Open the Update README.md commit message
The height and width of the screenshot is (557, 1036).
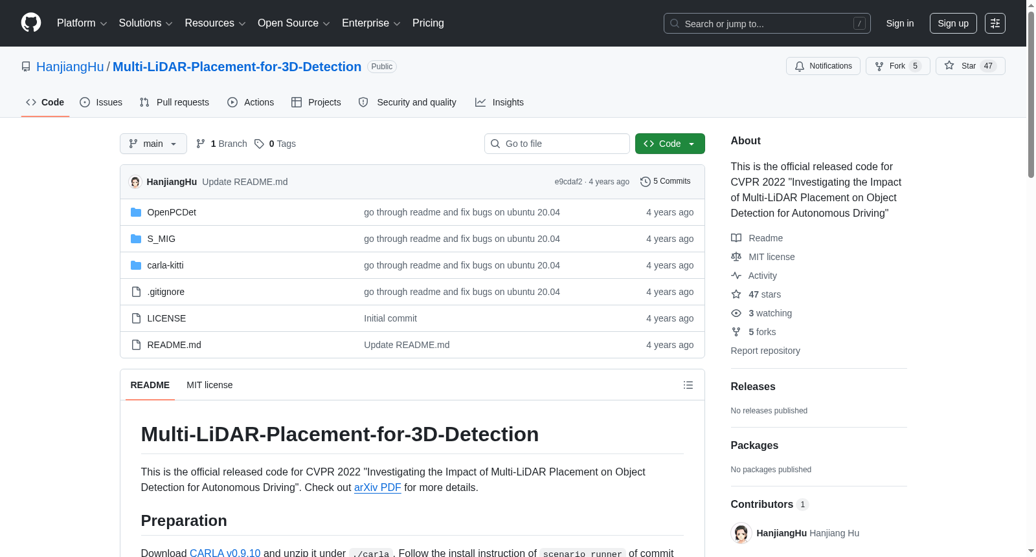tap(245, 182)
